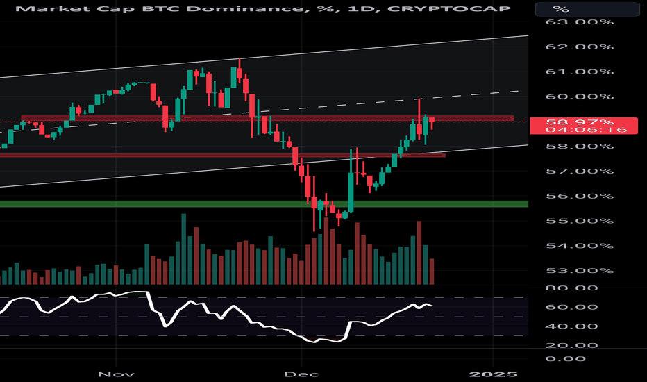Image resolution: width=647 pixels, height=382 pixels.
Task: Select the lower red zone near 57.6%
Action: [223, 156]
